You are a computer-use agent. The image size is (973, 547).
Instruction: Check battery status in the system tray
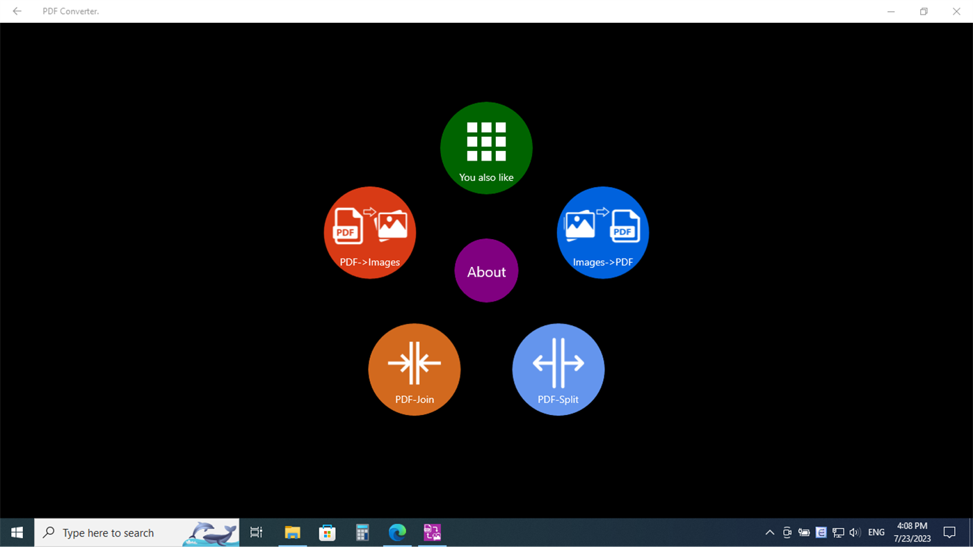point(804,532)
